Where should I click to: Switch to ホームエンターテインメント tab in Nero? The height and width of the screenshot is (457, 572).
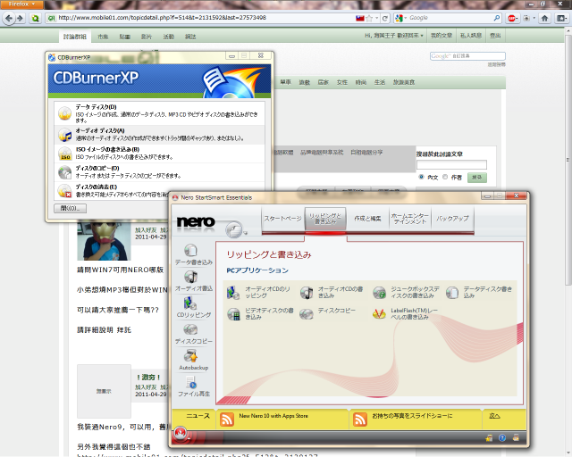point(410,219)
